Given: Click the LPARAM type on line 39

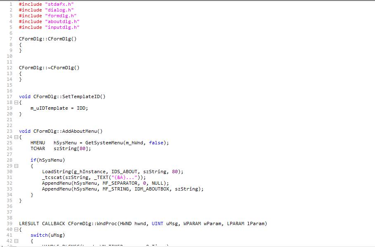Looking at the screenshot, I should click(x=236, y=223).
